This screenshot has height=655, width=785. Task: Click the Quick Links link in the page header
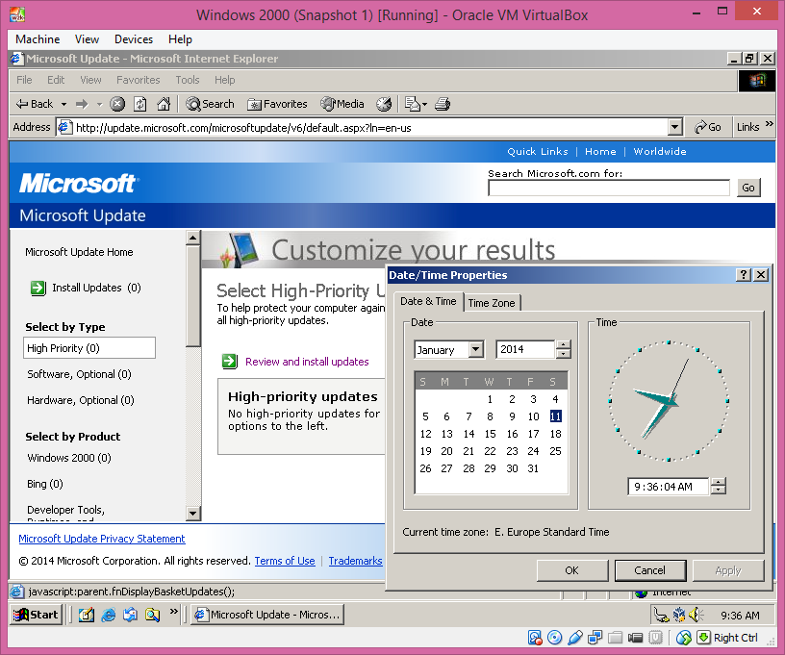pyautogui.click(x=538, y=152)
